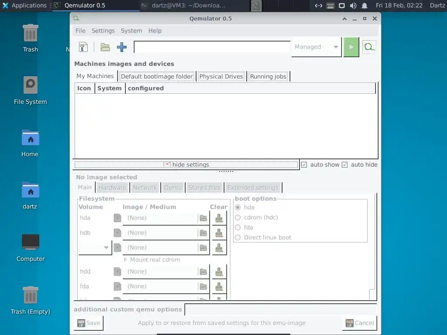Screen dimensions: 447x335
Task: Switch to My Machines tab
Action: [95, 76]
